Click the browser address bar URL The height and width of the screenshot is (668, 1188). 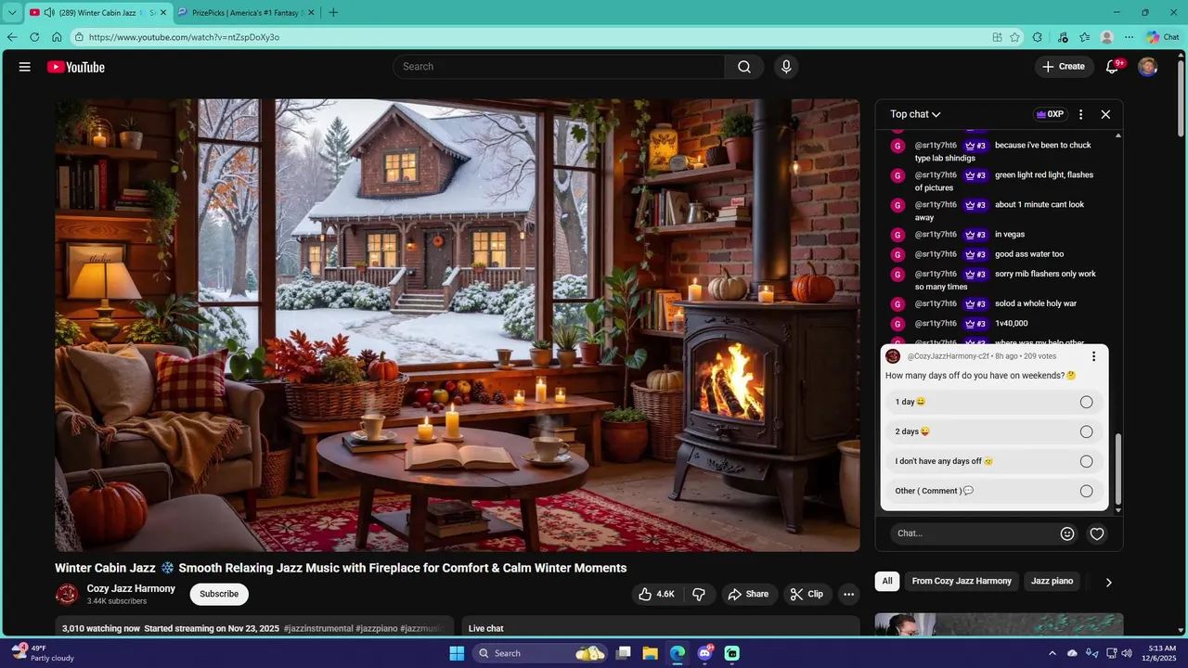pyautogui.click(x=184, y=37)
